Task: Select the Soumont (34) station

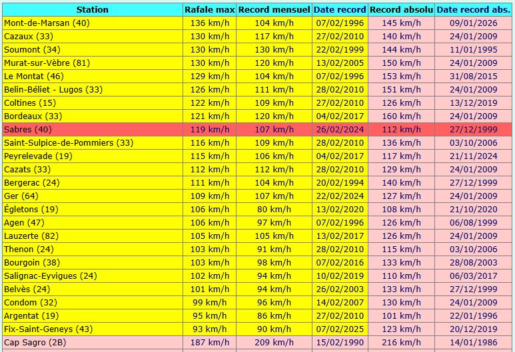Action: point(32,50)
